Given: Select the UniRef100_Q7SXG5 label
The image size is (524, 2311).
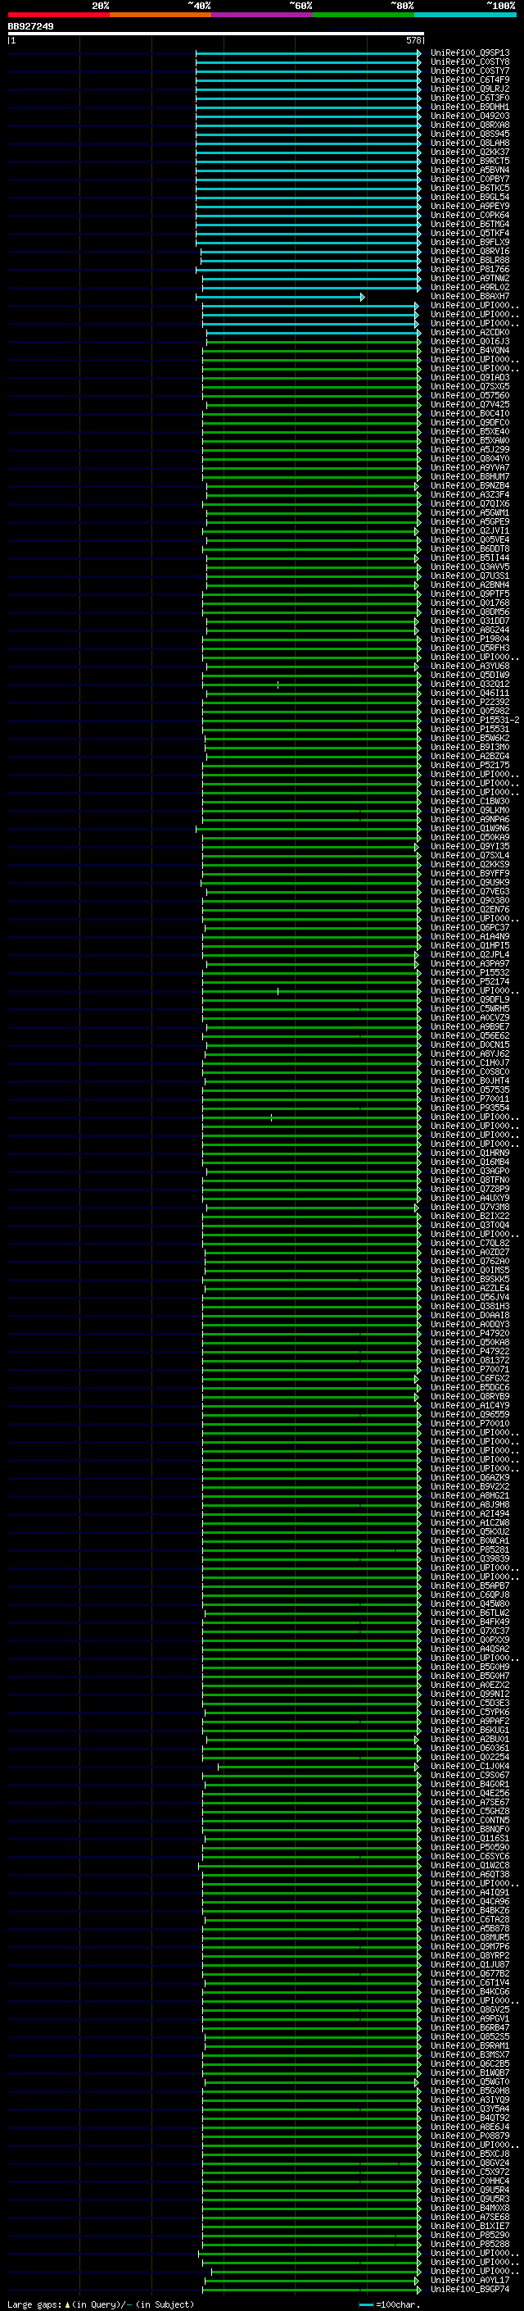Looking at the screenshot, I should click(469, 386).
